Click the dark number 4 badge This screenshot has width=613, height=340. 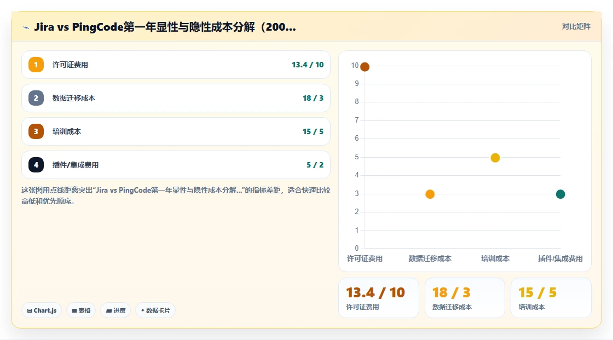point(36,165)
